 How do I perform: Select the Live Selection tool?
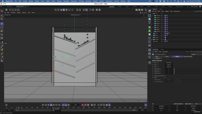click(2, 16)
